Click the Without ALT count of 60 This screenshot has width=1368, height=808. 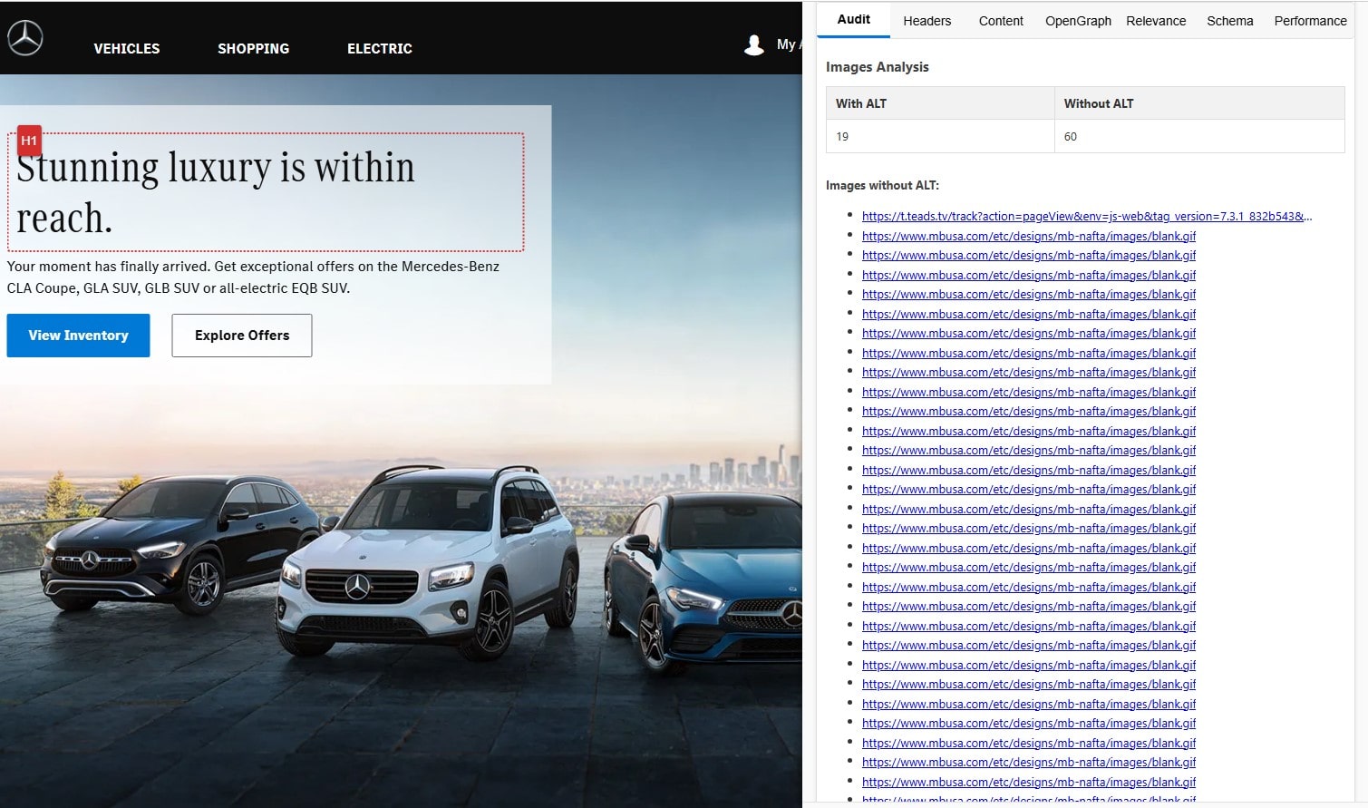(x=1071, y=137)
